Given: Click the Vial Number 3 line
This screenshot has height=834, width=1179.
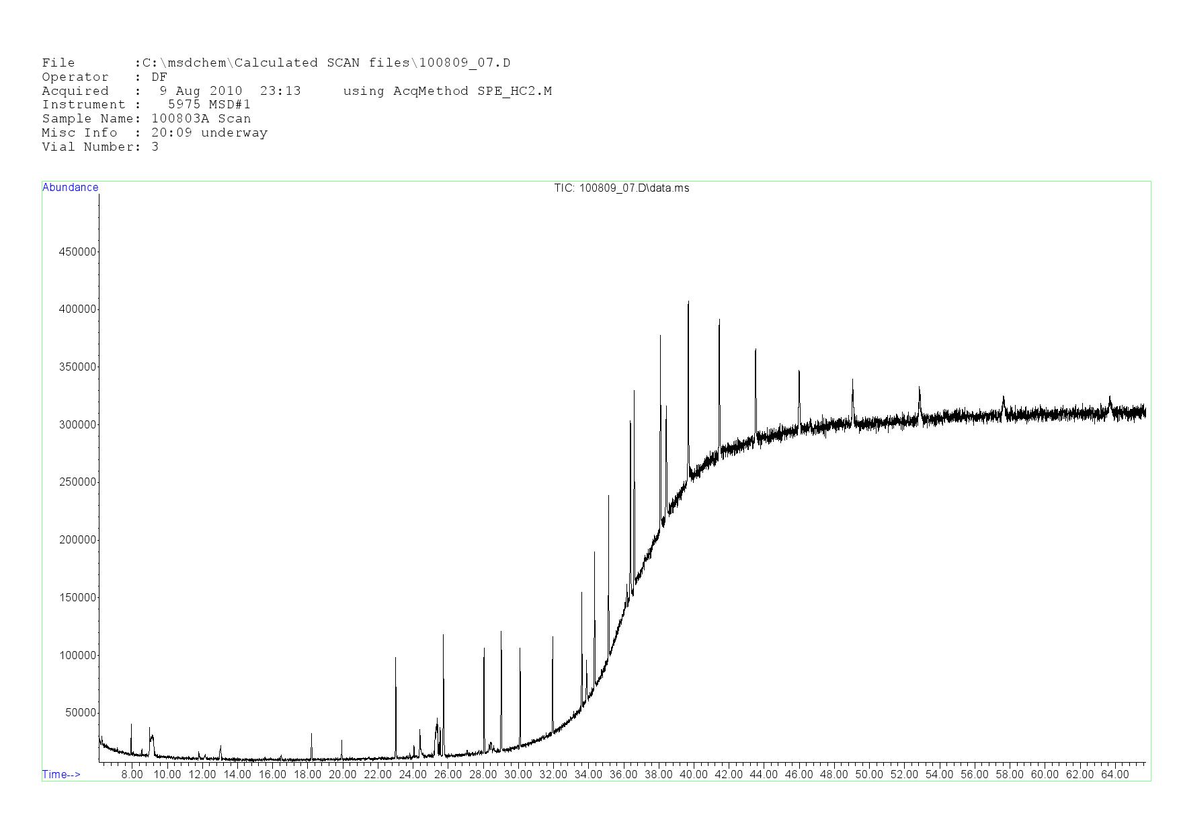Looking at the screenshot, I should click(x=101, y=147).
